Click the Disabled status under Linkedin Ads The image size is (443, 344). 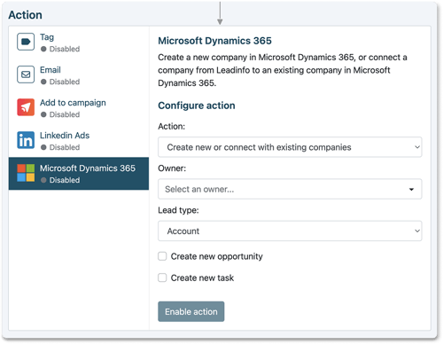pos(60,147)
